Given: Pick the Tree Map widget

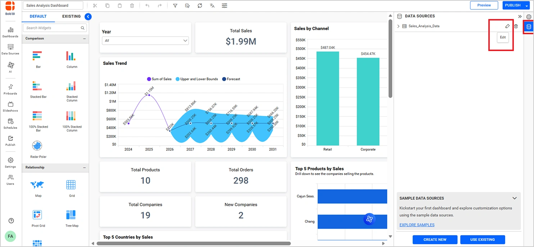Looking at the screenshot, I should 72,219.
